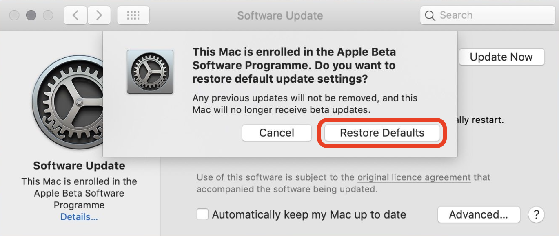Click the Software Update label under the gear
559x236 pixels.
tap(79, 166)
